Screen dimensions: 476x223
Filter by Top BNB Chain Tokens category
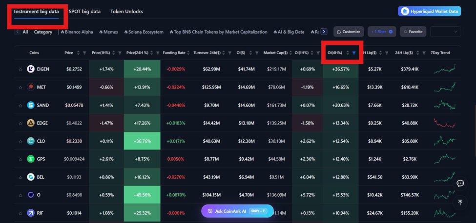tap(219, 32)
